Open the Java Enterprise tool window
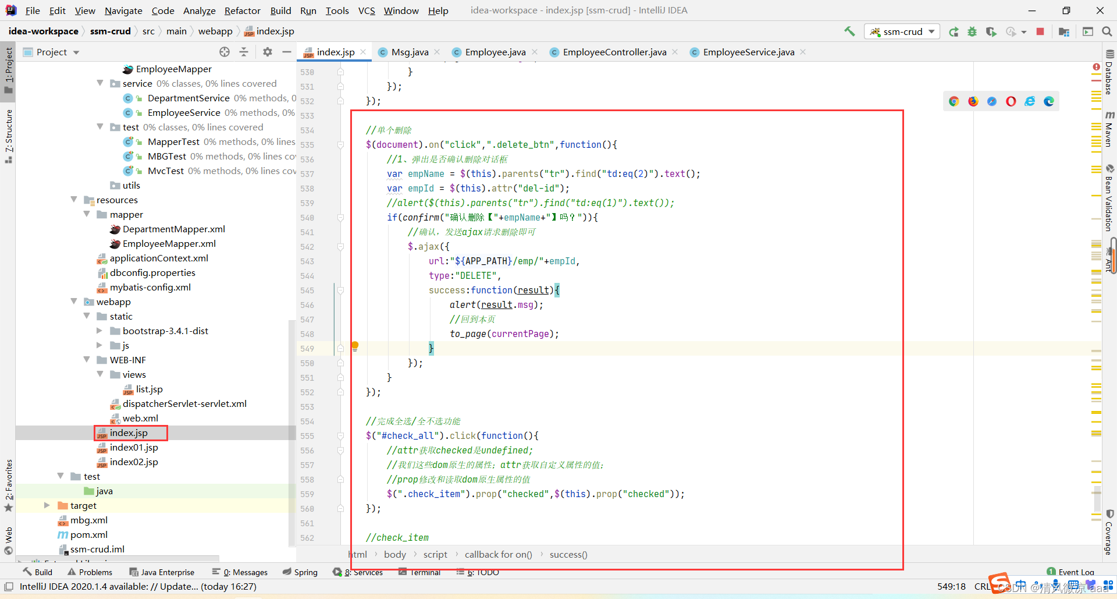The image size is (1117, 599). point(162,572)
